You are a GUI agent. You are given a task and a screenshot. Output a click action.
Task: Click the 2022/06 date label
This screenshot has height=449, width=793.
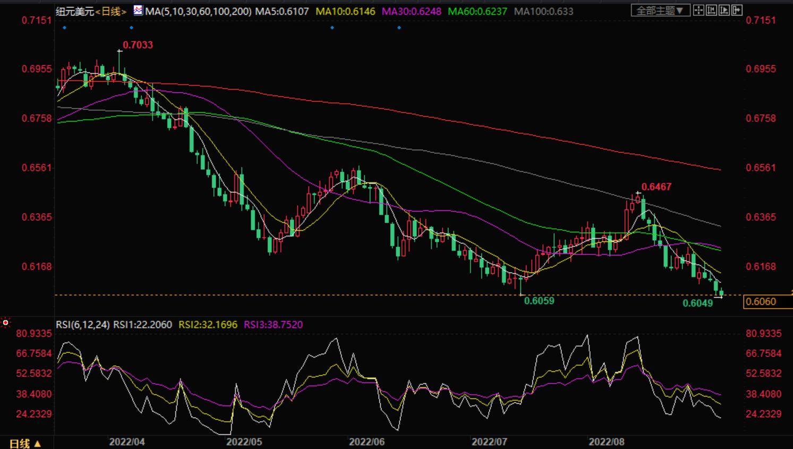pyautogui.click(x=367, y=442)
